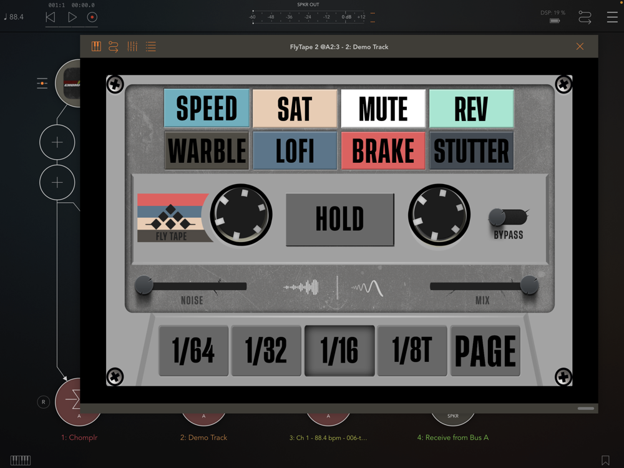
Task: Open the hamburger main menu
Action: [x=612, y=17]
